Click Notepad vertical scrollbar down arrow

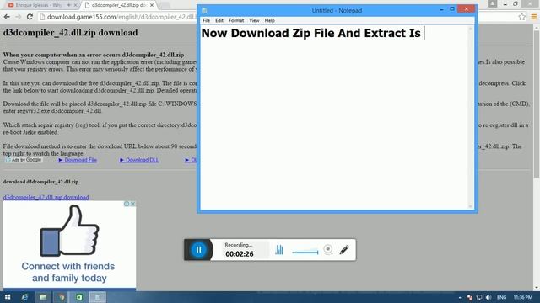[x=471, y=206]
